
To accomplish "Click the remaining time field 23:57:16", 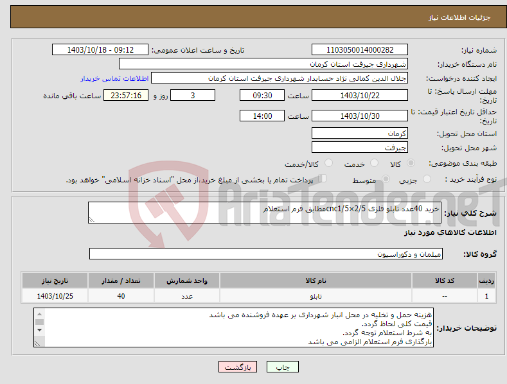I will (x=126, y=95).
